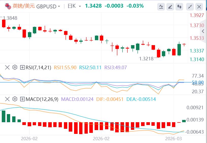207x143 pixels.
Task: Remove the MACD indicator with X icon
Action: coord(7,99)
